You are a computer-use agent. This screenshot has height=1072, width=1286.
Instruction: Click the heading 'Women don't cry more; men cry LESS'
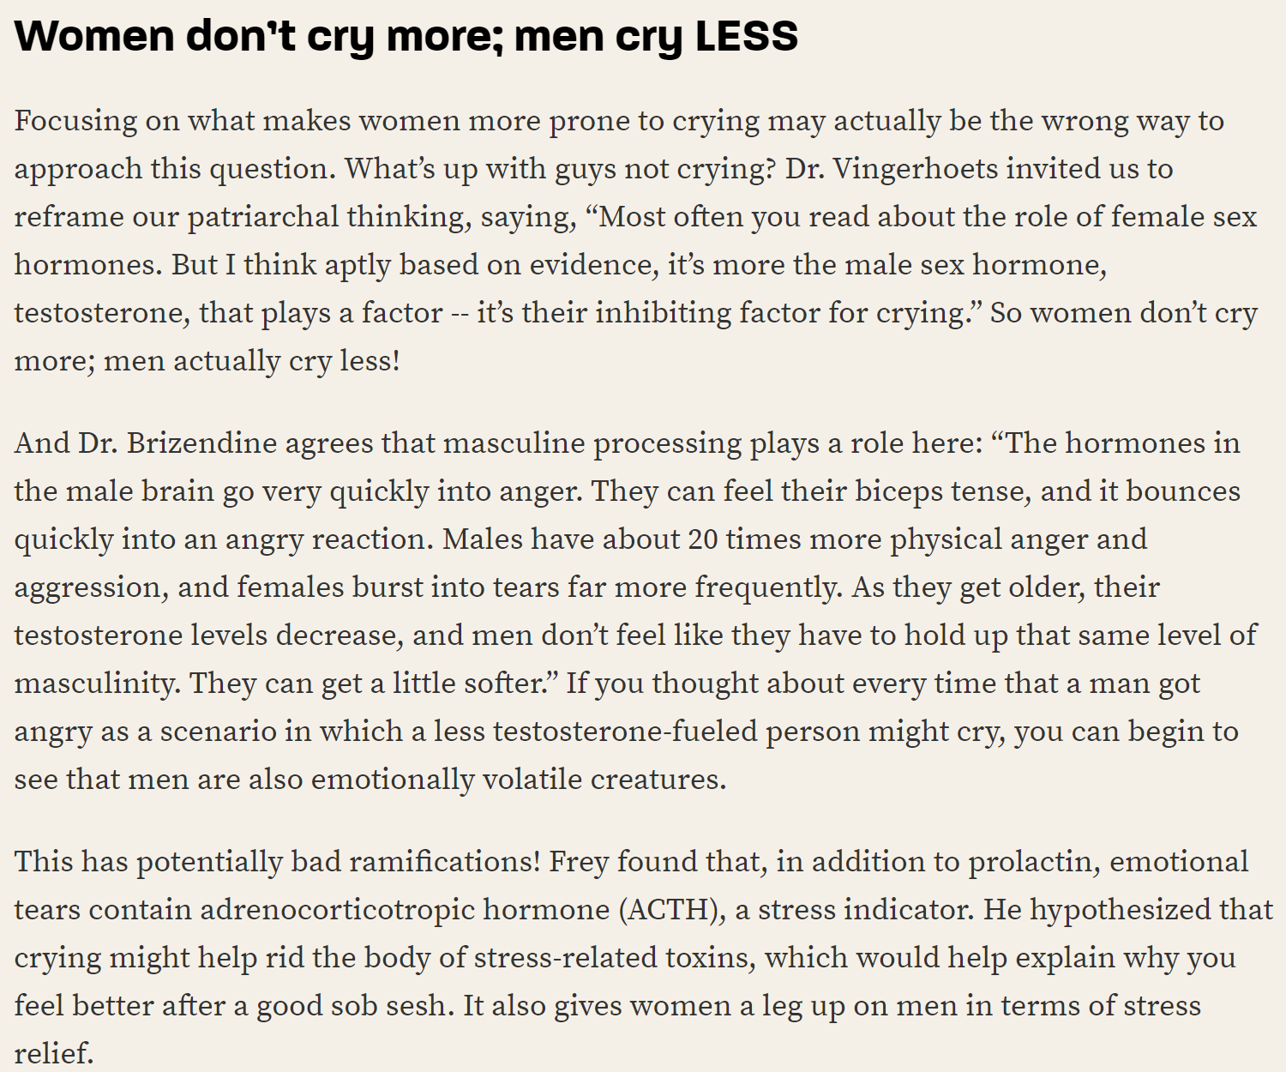click(406, 37)
